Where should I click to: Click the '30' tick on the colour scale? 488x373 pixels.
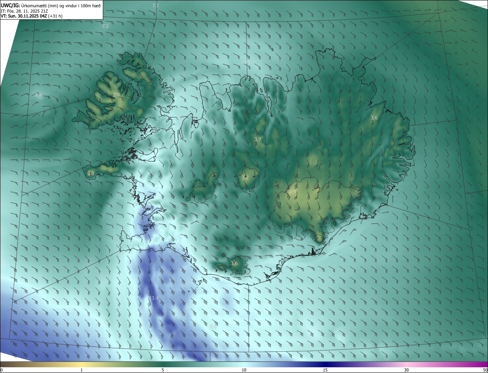406,370
